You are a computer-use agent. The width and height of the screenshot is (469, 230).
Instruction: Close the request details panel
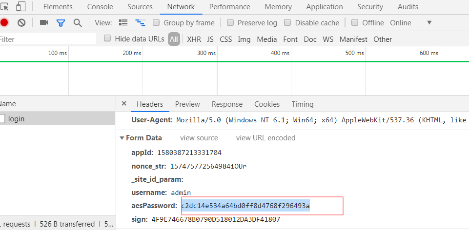[x=124, y=104]
